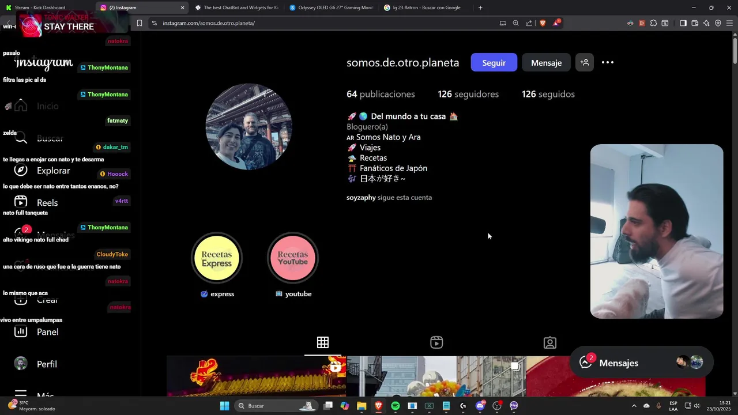
Task: Toggle browser sidebar panel icon
Action: coord(683,23)
